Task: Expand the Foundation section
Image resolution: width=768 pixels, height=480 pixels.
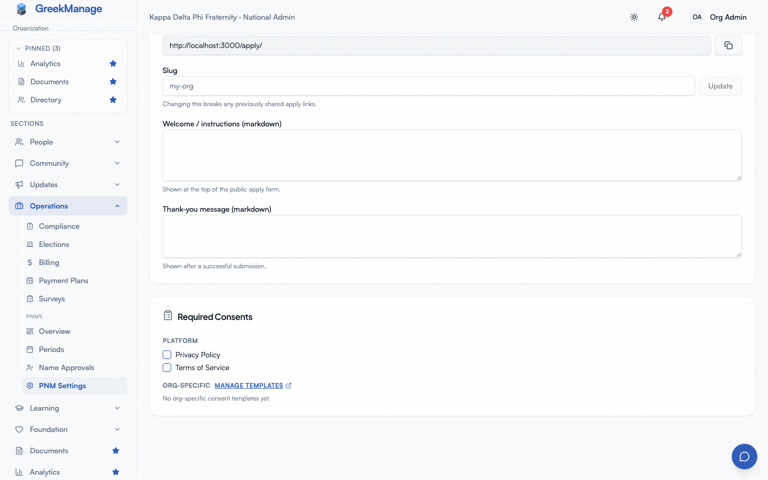Action: (x=68, y=429)
